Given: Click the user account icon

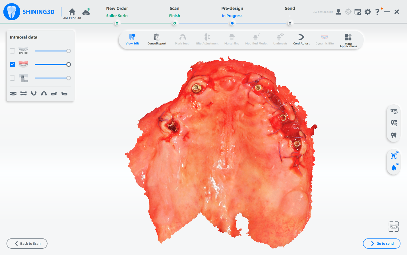Looking at the screenshot, I should [338, 12].
